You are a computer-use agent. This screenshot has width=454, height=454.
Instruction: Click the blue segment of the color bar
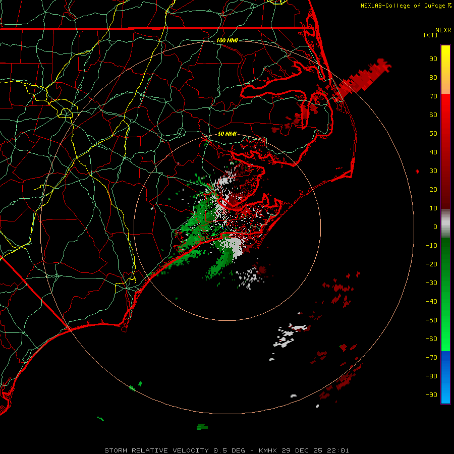[445, 377]
